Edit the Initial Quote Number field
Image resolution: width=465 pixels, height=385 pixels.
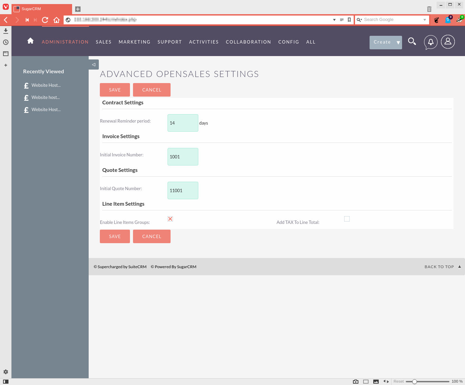pos(183,190)
